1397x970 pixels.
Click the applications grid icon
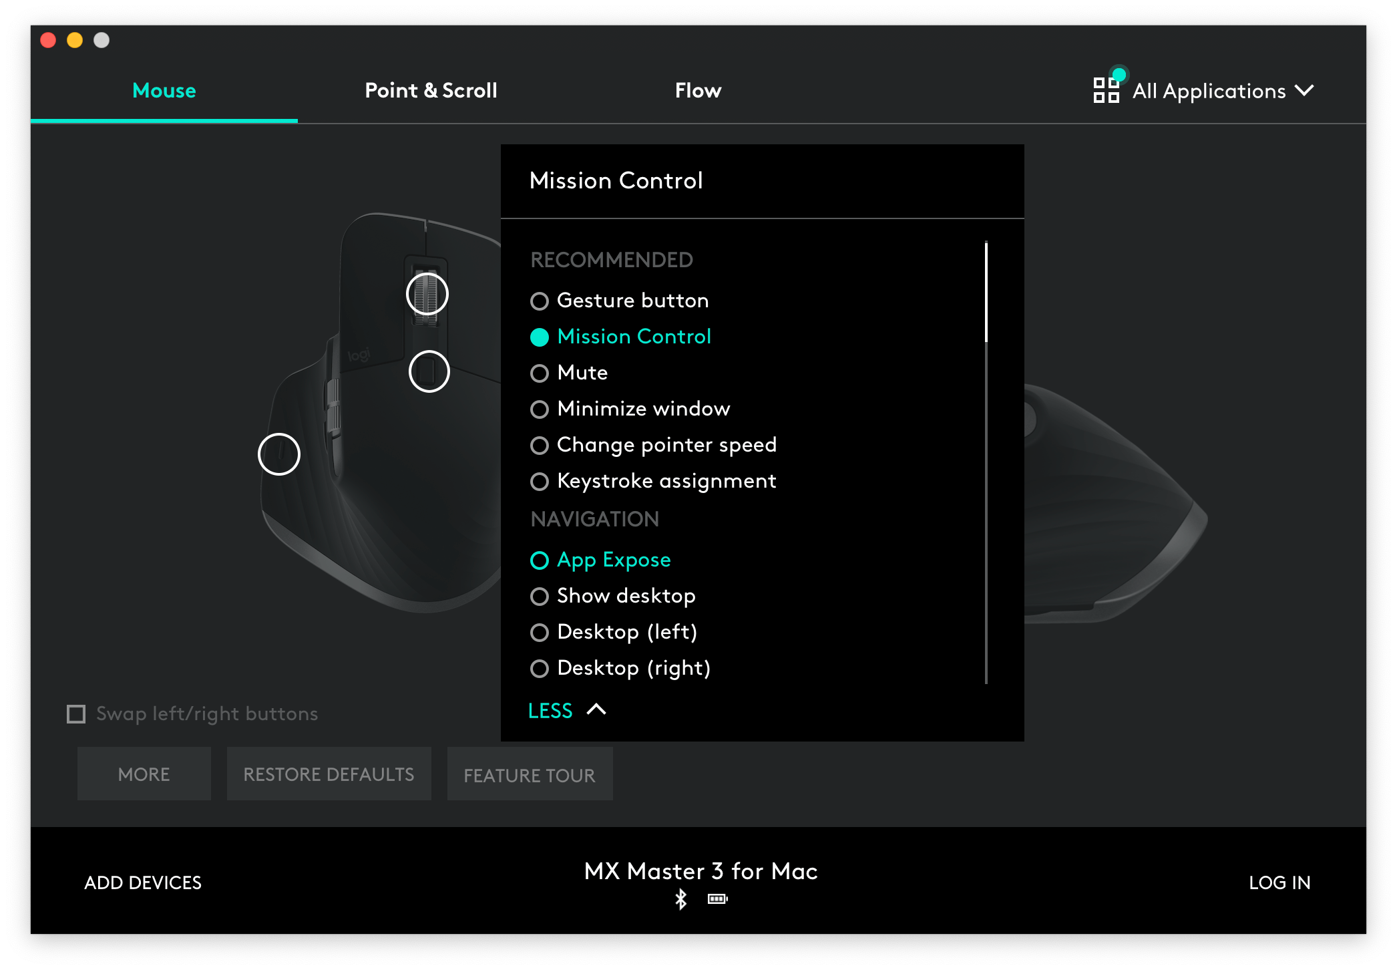tap(1106, 90)
